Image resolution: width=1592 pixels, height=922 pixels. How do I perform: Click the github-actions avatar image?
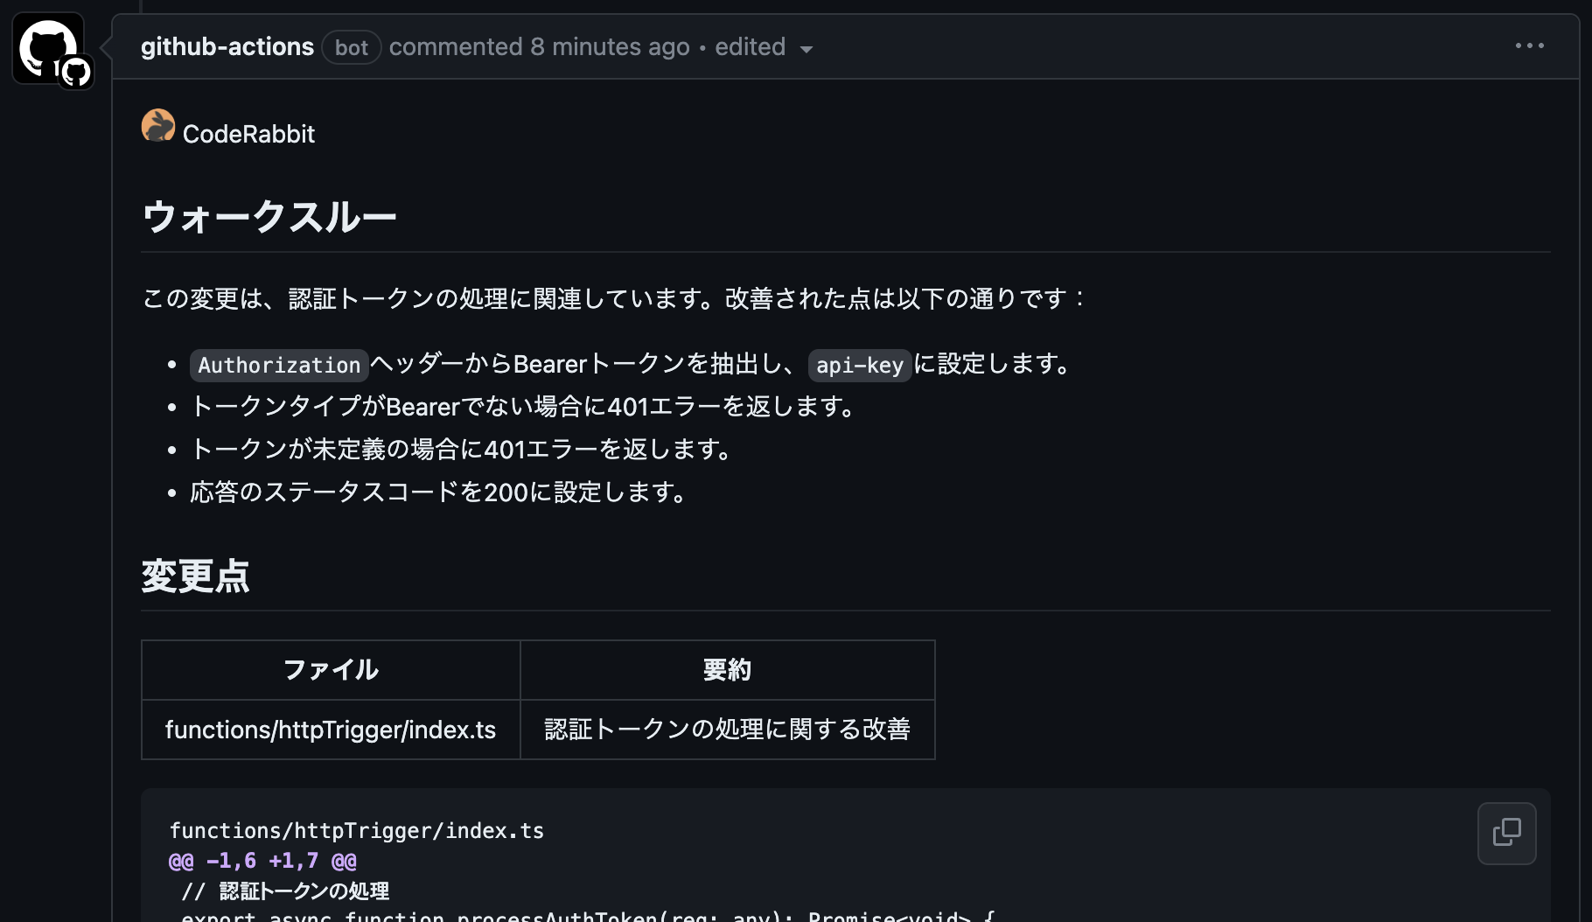coord(45,45)
